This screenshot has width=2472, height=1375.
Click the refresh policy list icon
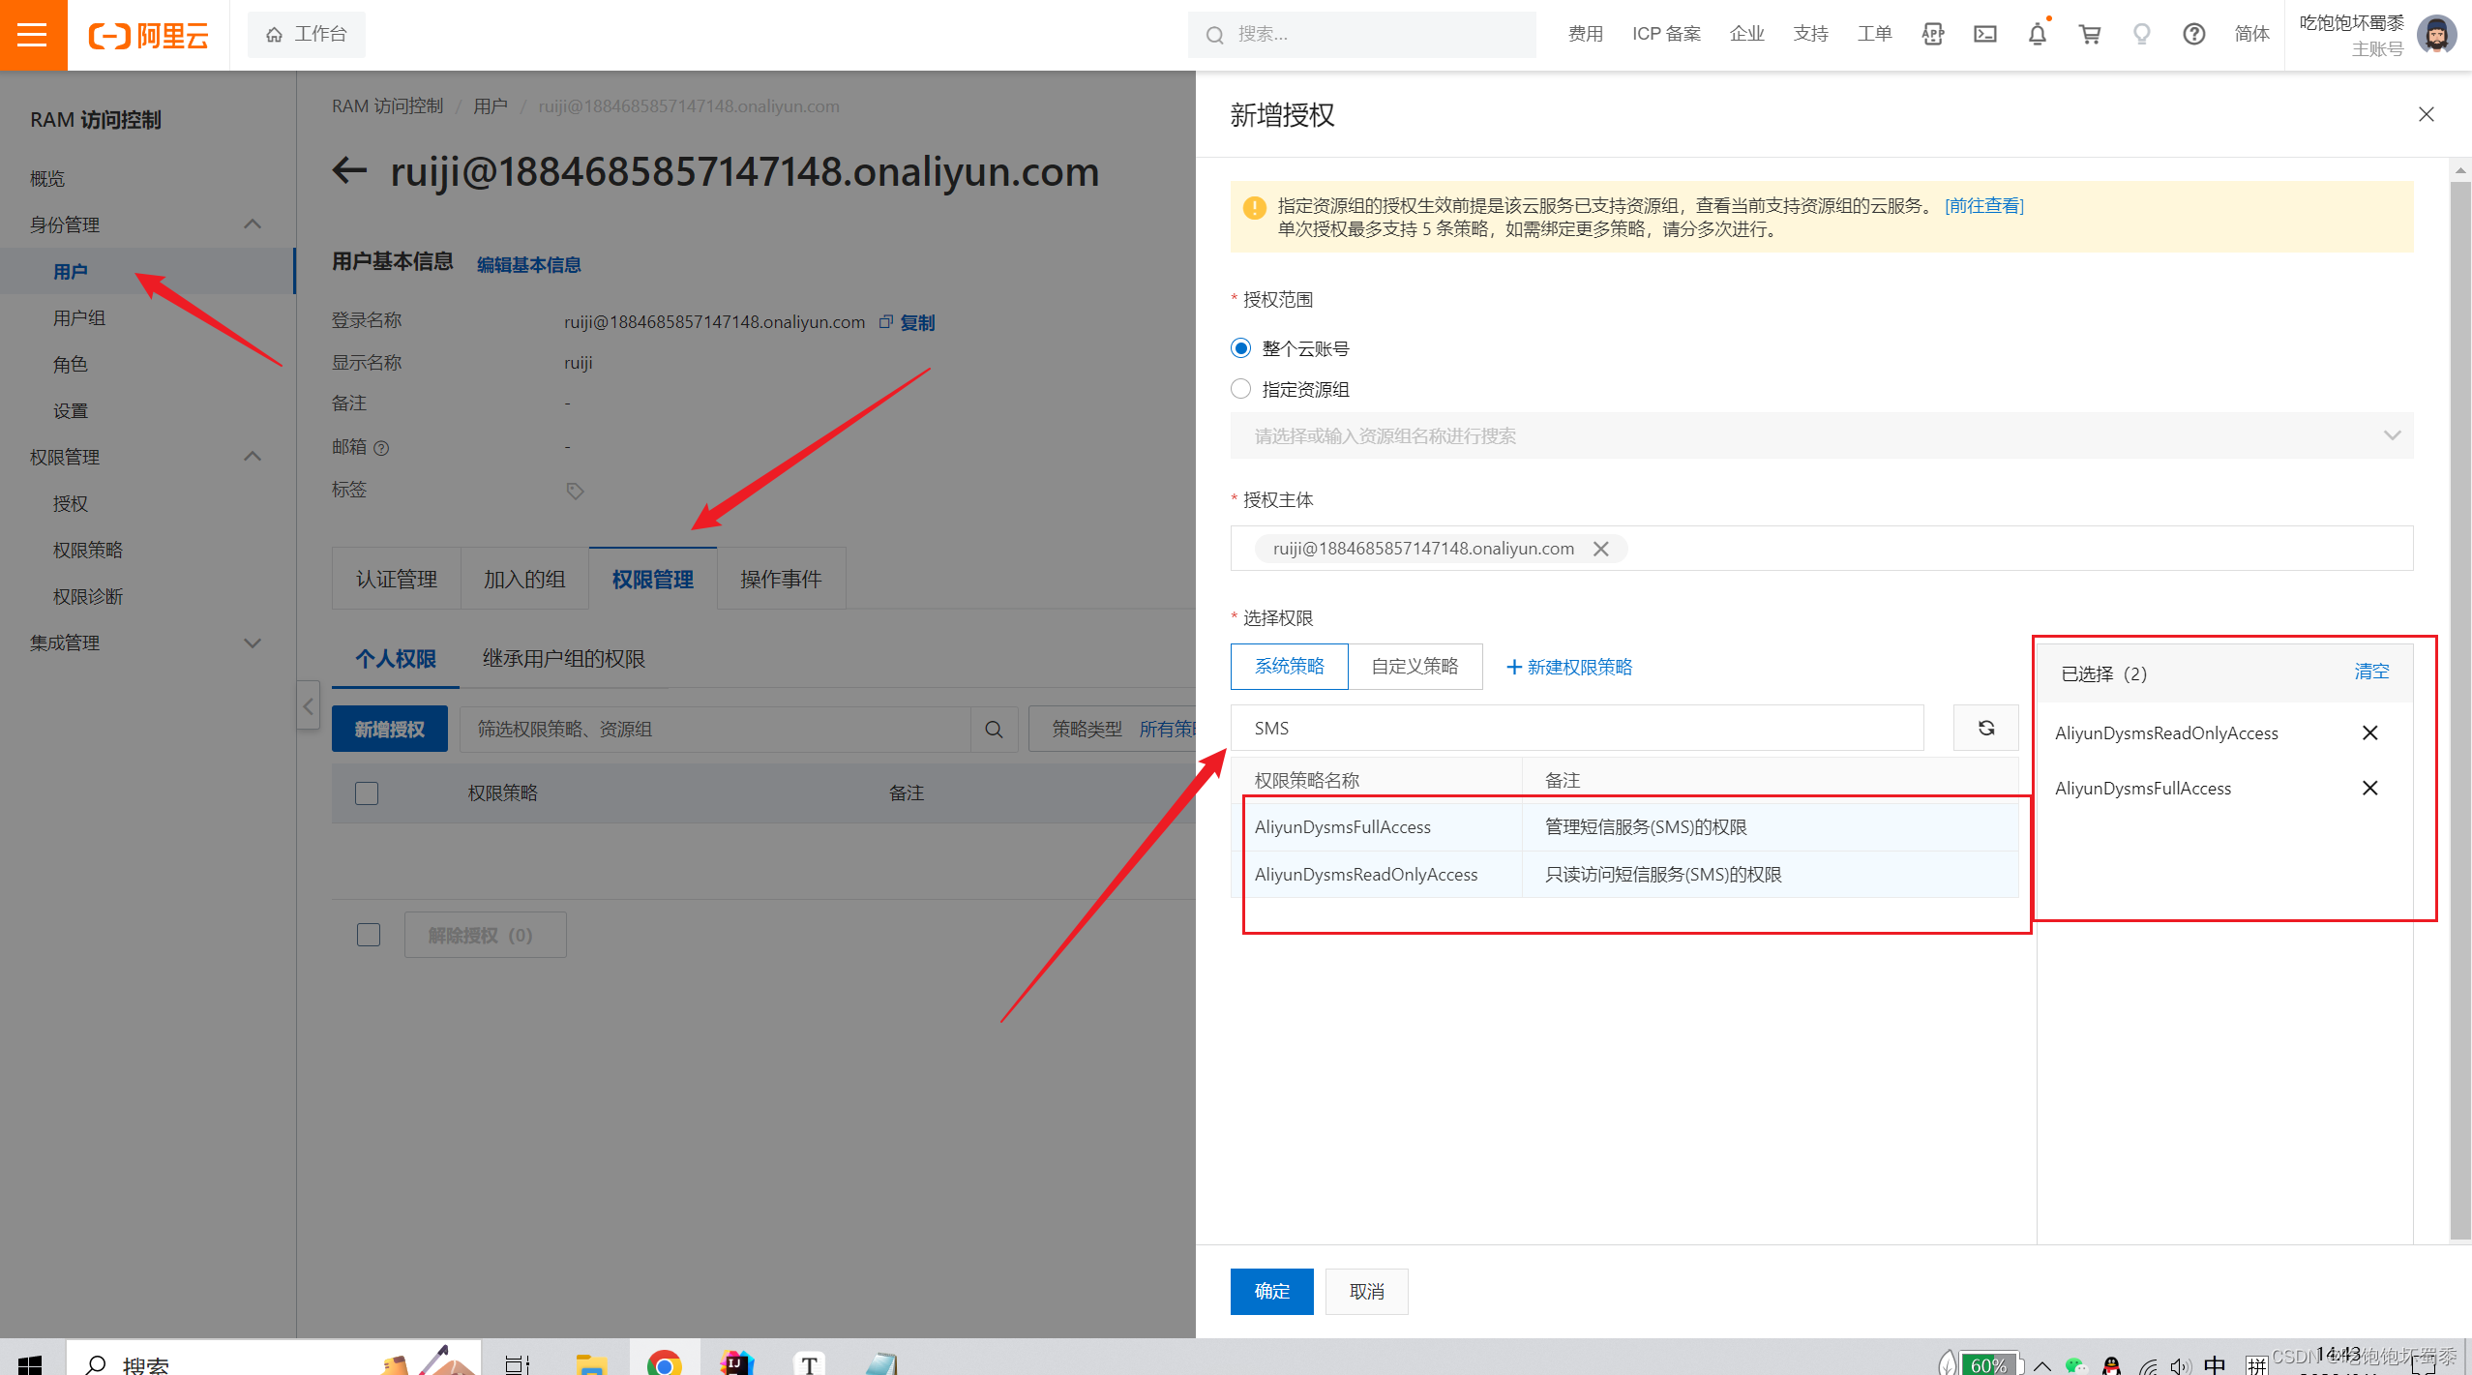[1985, 728]
